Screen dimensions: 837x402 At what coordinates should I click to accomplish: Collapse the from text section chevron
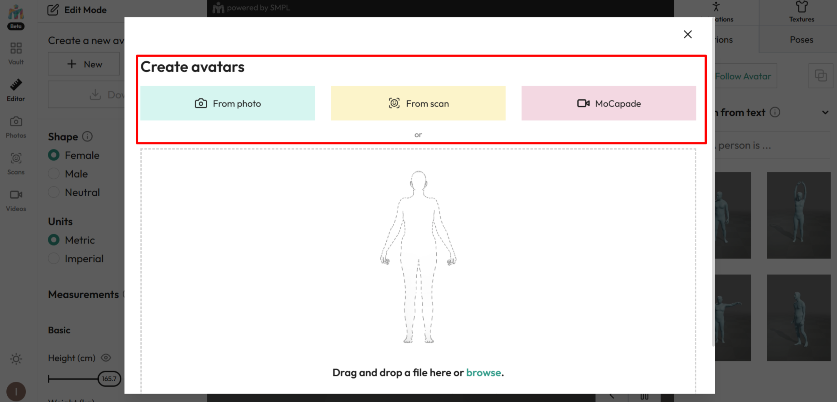[825, 113]
